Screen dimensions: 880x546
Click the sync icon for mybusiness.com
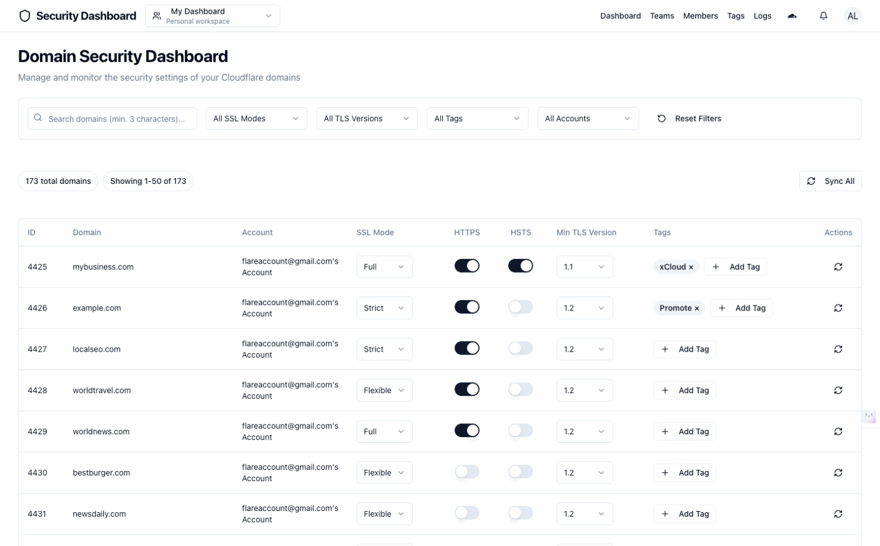tap(838, 267)
